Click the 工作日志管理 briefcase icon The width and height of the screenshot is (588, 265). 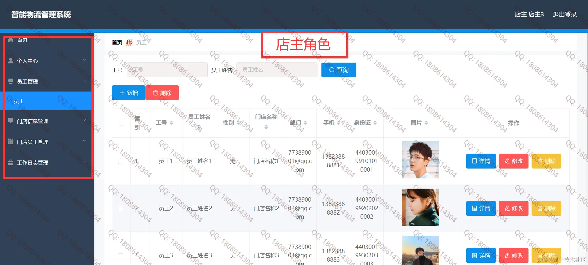[11, 162]
